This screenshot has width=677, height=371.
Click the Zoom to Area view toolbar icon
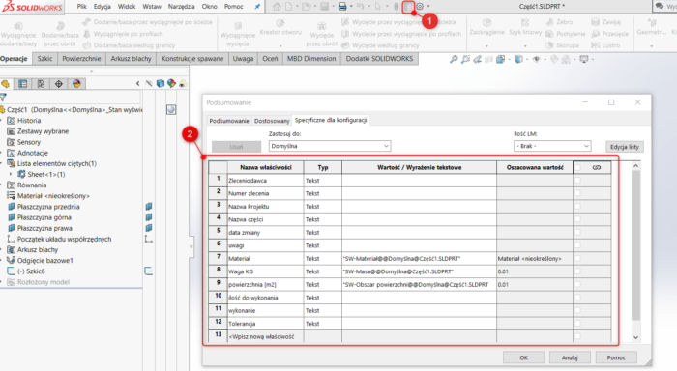click(x=465, y=59)
